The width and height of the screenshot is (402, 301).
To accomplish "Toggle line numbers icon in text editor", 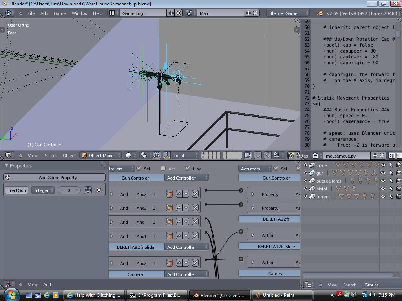I will [x=392, y=156].
